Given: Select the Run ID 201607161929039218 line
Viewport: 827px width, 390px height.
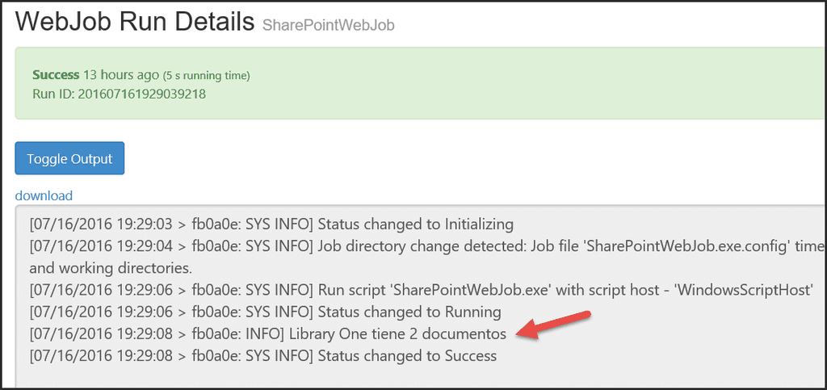Looking at the screenshot, I should pyautogui.click(x=119, y=94).
